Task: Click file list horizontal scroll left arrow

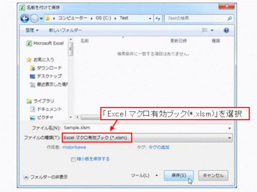Action: click(x=77, y=117)
